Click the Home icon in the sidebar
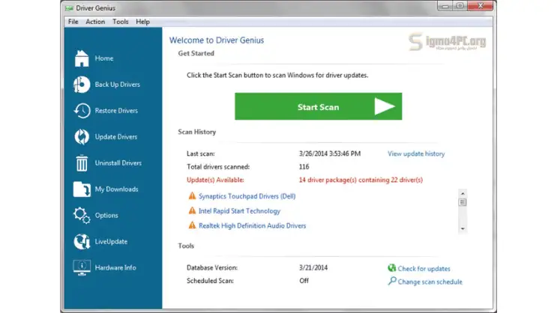Image resolution: width=557 pixels, height=313 pixels. (x=82, y=58)
